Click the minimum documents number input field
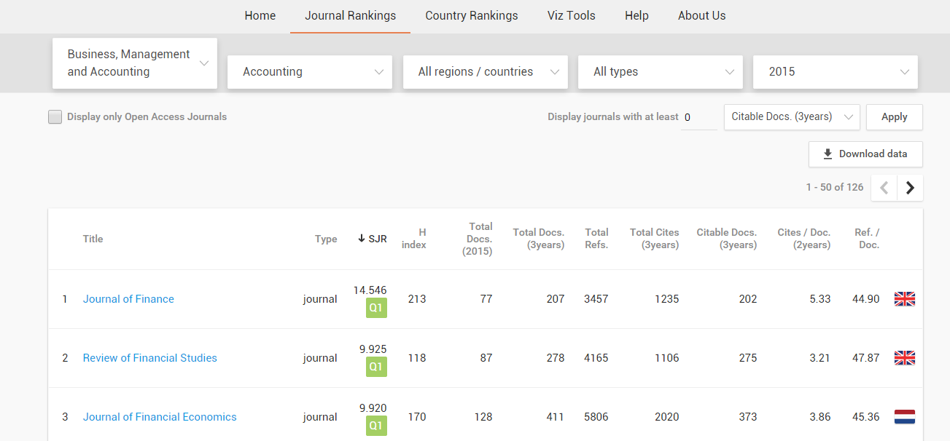The image size is (950, 441). [x=699, y=117]
